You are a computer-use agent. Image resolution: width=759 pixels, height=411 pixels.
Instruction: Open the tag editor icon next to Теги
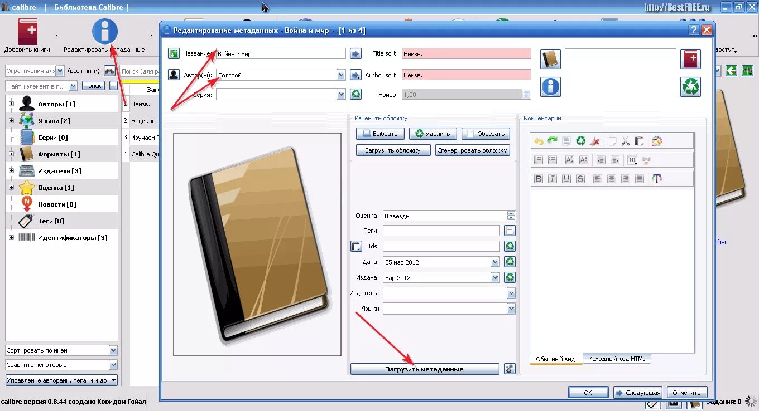pyautogui.click(x=510, y=231)
